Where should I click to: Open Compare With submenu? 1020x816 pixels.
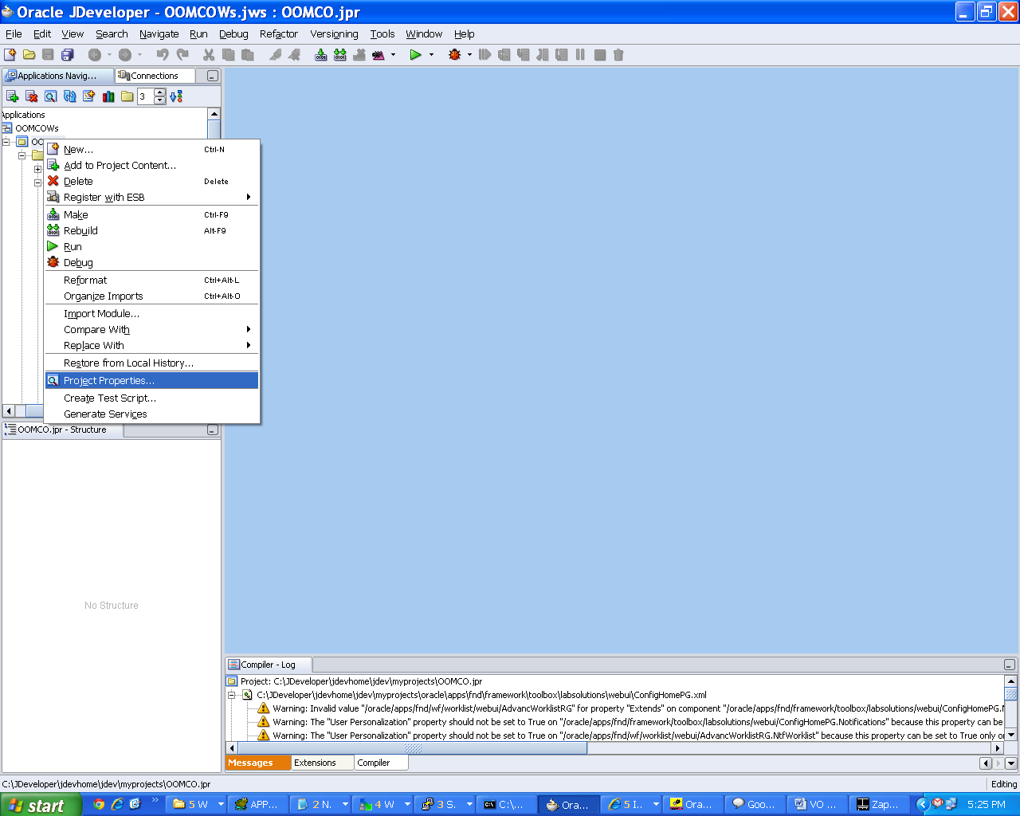click(152, 330)
